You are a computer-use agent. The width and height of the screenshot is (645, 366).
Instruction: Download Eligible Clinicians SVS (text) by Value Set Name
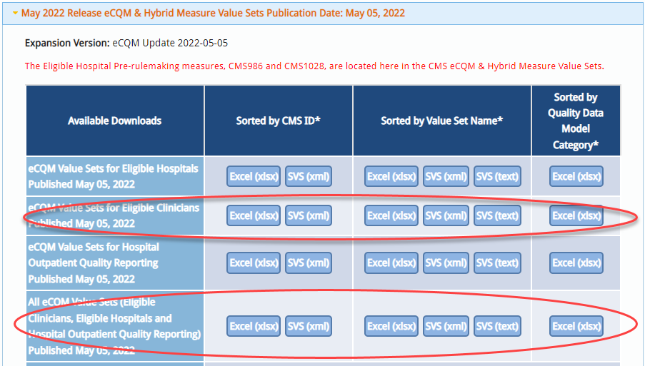tap(497, 215)
